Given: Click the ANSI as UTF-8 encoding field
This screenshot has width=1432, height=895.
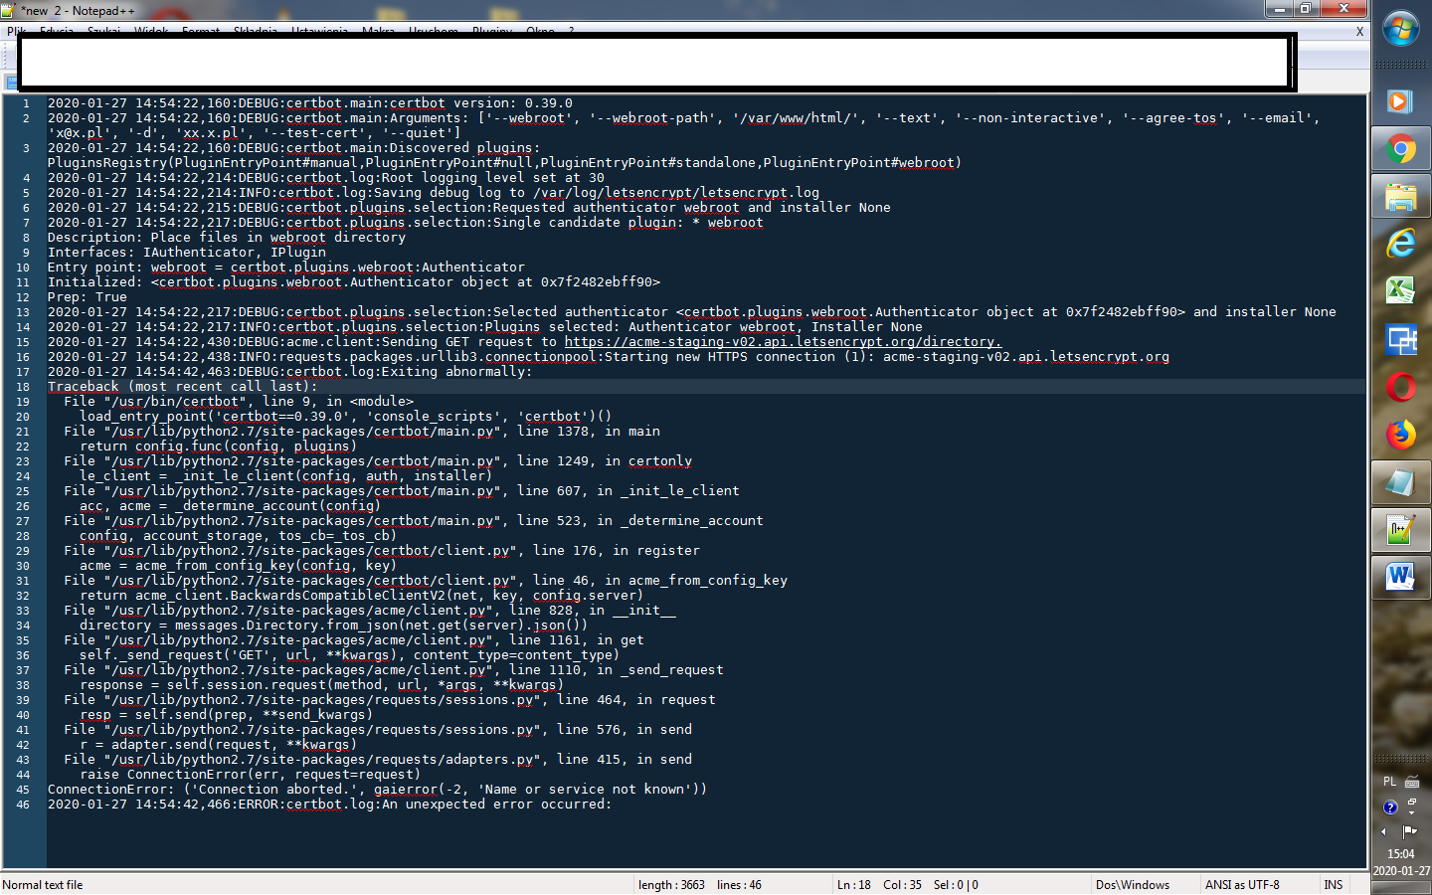Looking at the screenshot, I should tap(1241, 885).
